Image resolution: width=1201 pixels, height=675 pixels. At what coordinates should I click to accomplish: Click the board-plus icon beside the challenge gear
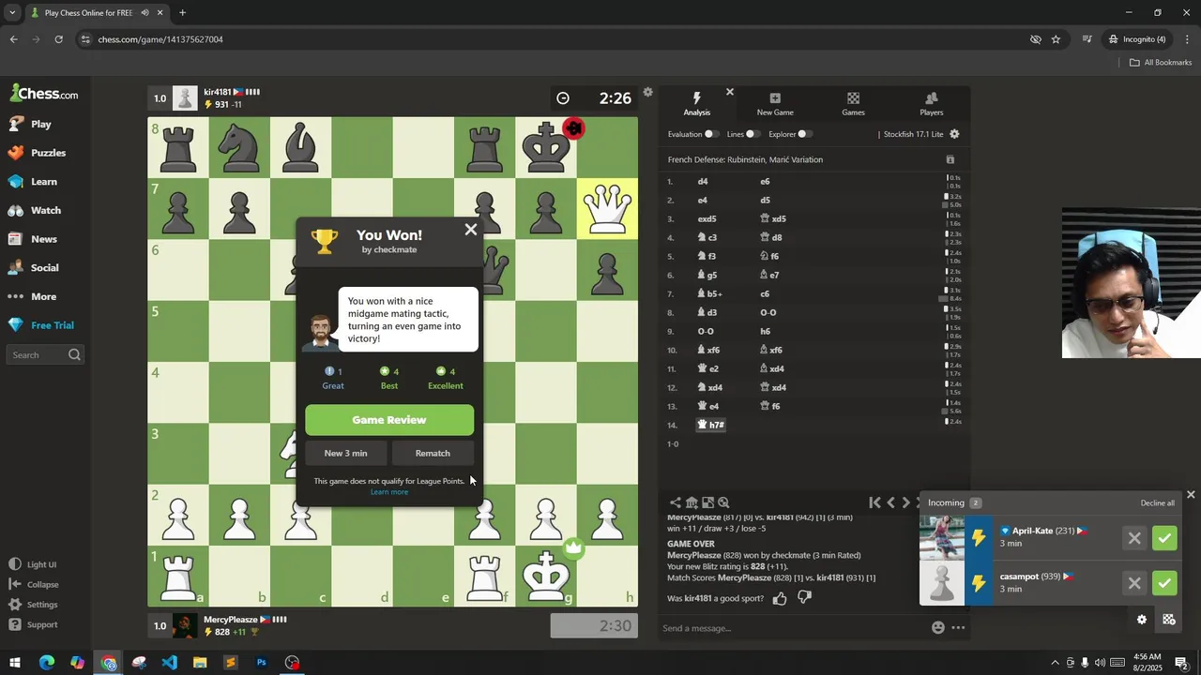tap(1168, 620)
